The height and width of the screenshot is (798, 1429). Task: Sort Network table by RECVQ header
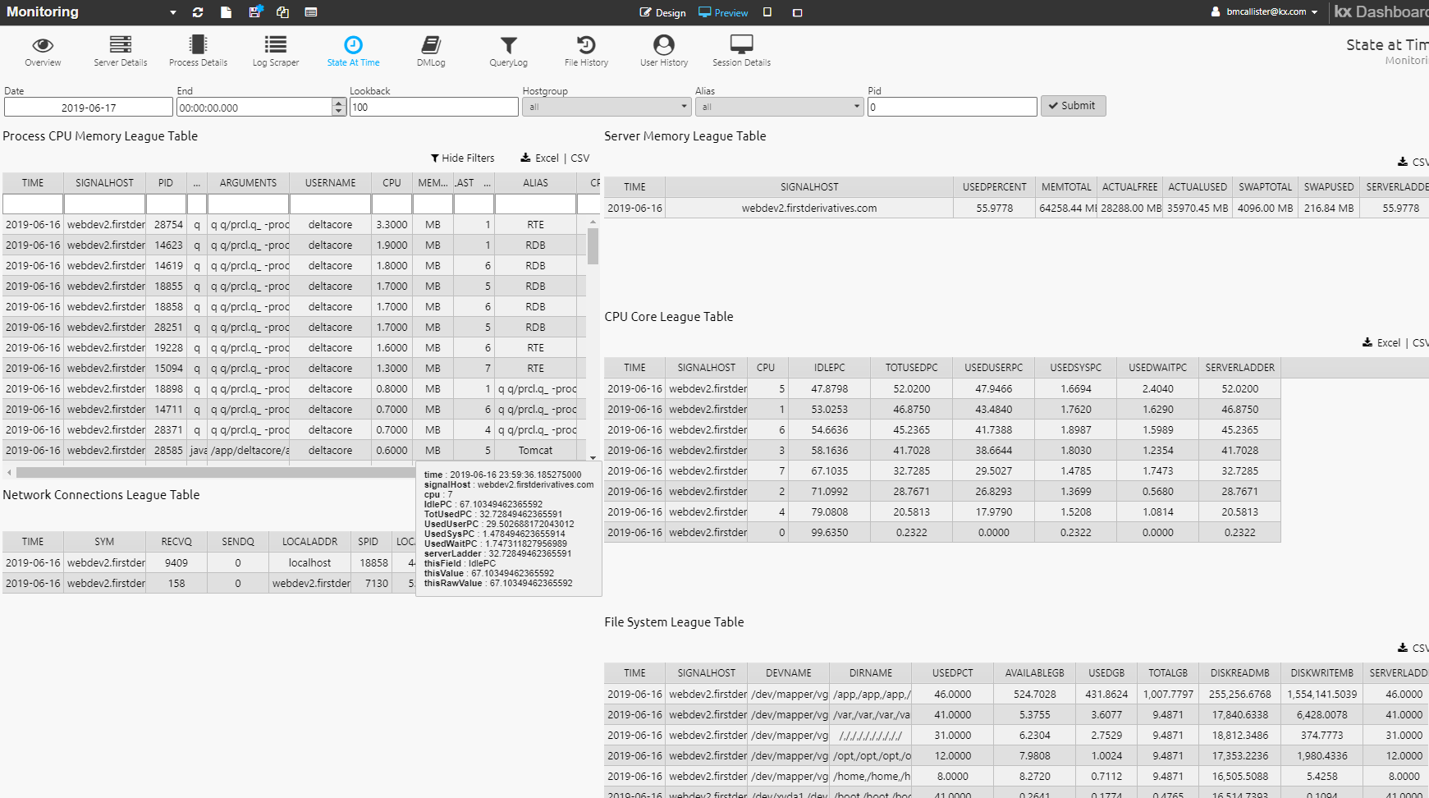coord(176,542)
